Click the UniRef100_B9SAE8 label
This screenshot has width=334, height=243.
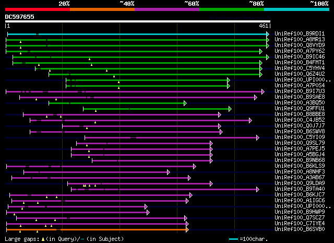[x=300, y=97]
